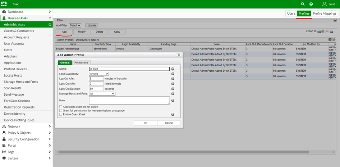This screenshot has height=167, width=340.
Task: Tick the Enable Guest Kiosk checkbox
Action: click(61, 115)
